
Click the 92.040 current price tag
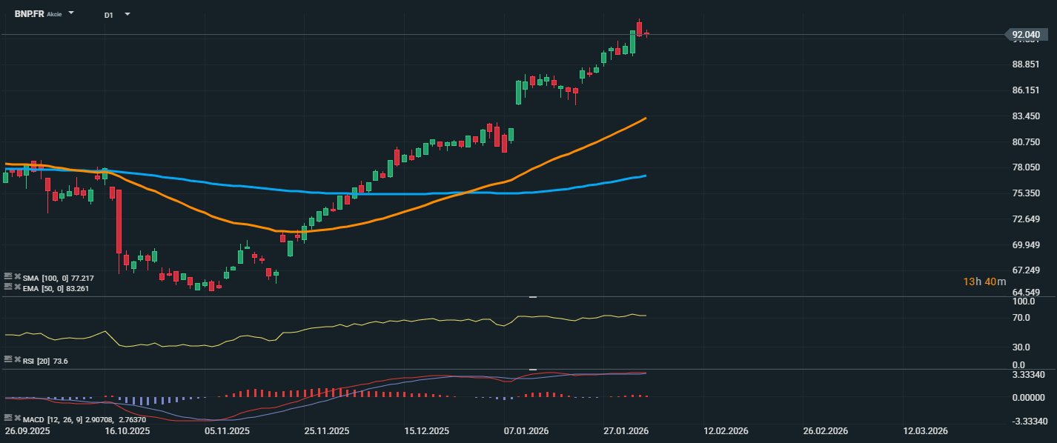tap(1024, 35)
